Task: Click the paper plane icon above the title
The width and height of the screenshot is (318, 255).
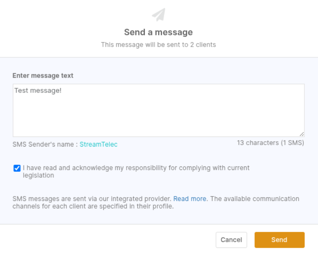Action: pos(158,15)
